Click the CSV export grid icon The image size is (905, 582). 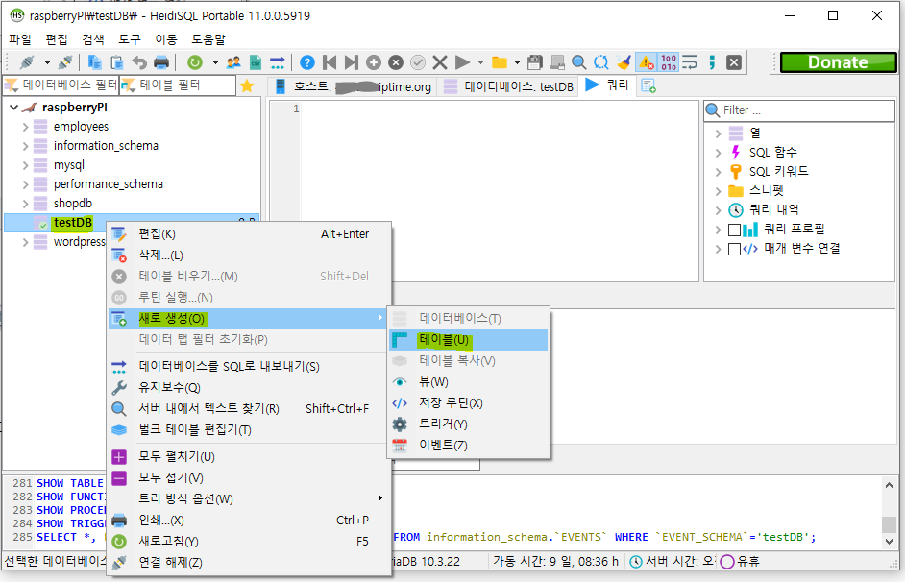click(x=256, y=62)
